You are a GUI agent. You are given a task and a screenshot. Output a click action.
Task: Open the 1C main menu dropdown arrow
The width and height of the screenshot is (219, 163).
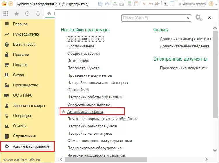pos(11,4)
